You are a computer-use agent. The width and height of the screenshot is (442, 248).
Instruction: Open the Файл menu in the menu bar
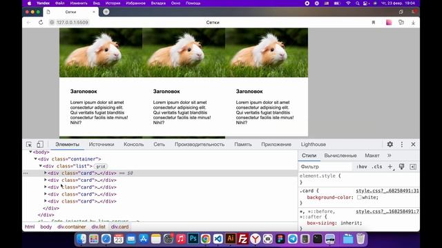click(60, 3)
